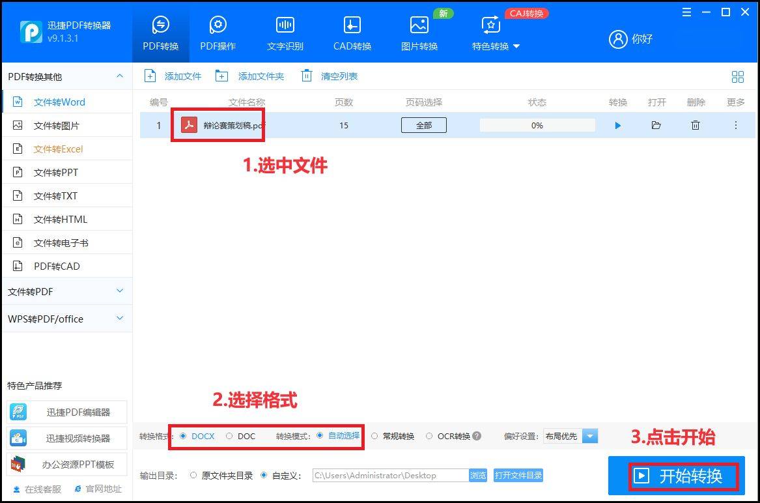Open the converted file folder icon in the row
This screenshot has width=760, height=503.
click(656, 125)
